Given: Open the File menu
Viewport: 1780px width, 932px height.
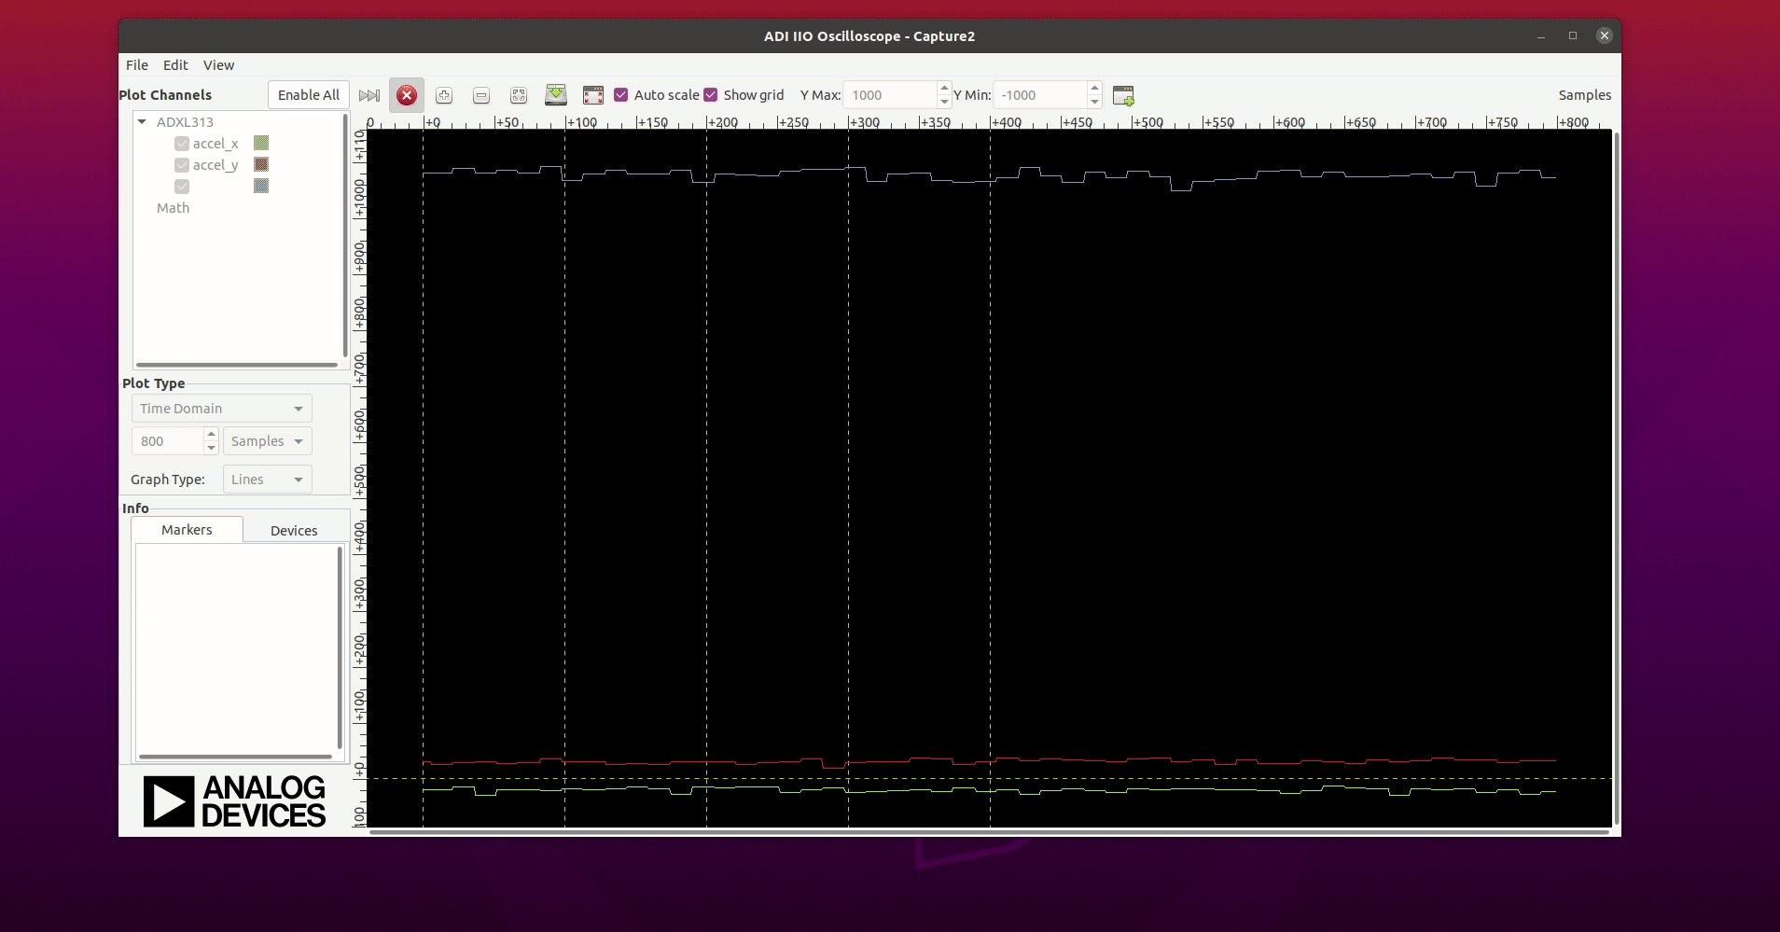Looking at the screenshot, I should [137, 65].
